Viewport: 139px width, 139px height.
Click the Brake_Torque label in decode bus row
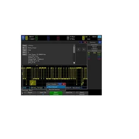37,88
